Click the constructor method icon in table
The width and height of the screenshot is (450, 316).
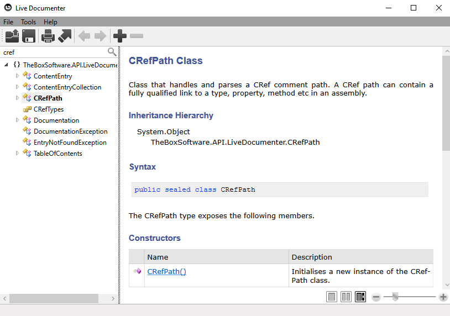[x=137, y=271]
